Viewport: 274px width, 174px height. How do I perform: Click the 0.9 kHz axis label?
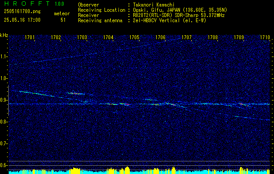[x=3, y=100]
